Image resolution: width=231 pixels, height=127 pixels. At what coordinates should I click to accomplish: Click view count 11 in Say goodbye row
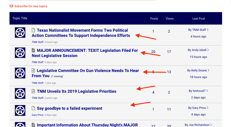(x=169, y=109)
